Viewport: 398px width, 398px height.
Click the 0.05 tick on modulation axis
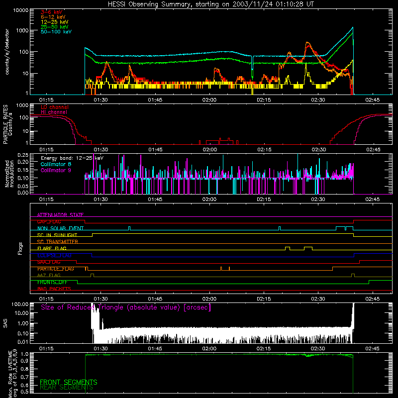(23, 186)
